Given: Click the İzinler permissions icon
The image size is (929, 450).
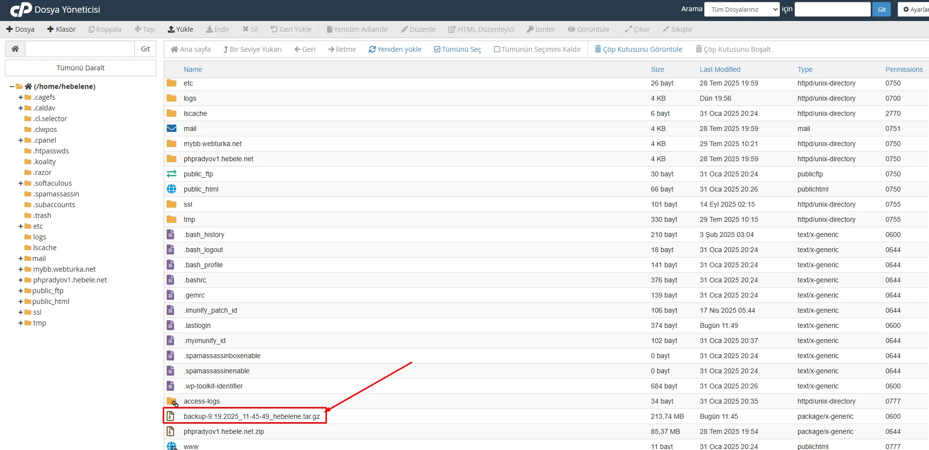Looking at the screenshot, I should tap(529, 29).
